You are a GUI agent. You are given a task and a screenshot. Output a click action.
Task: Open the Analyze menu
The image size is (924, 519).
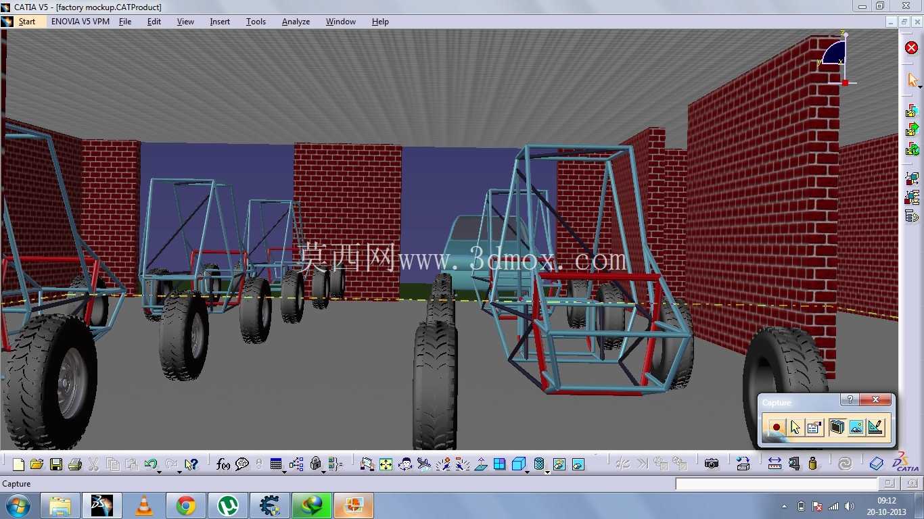click(x=296, y=22)
